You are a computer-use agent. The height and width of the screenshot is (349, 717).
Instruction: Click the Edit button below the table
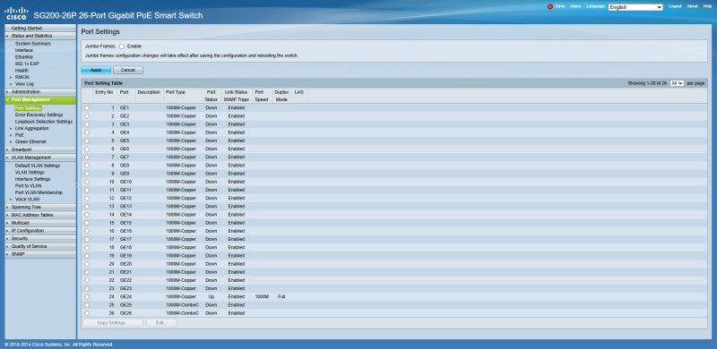tap(161, 323)
